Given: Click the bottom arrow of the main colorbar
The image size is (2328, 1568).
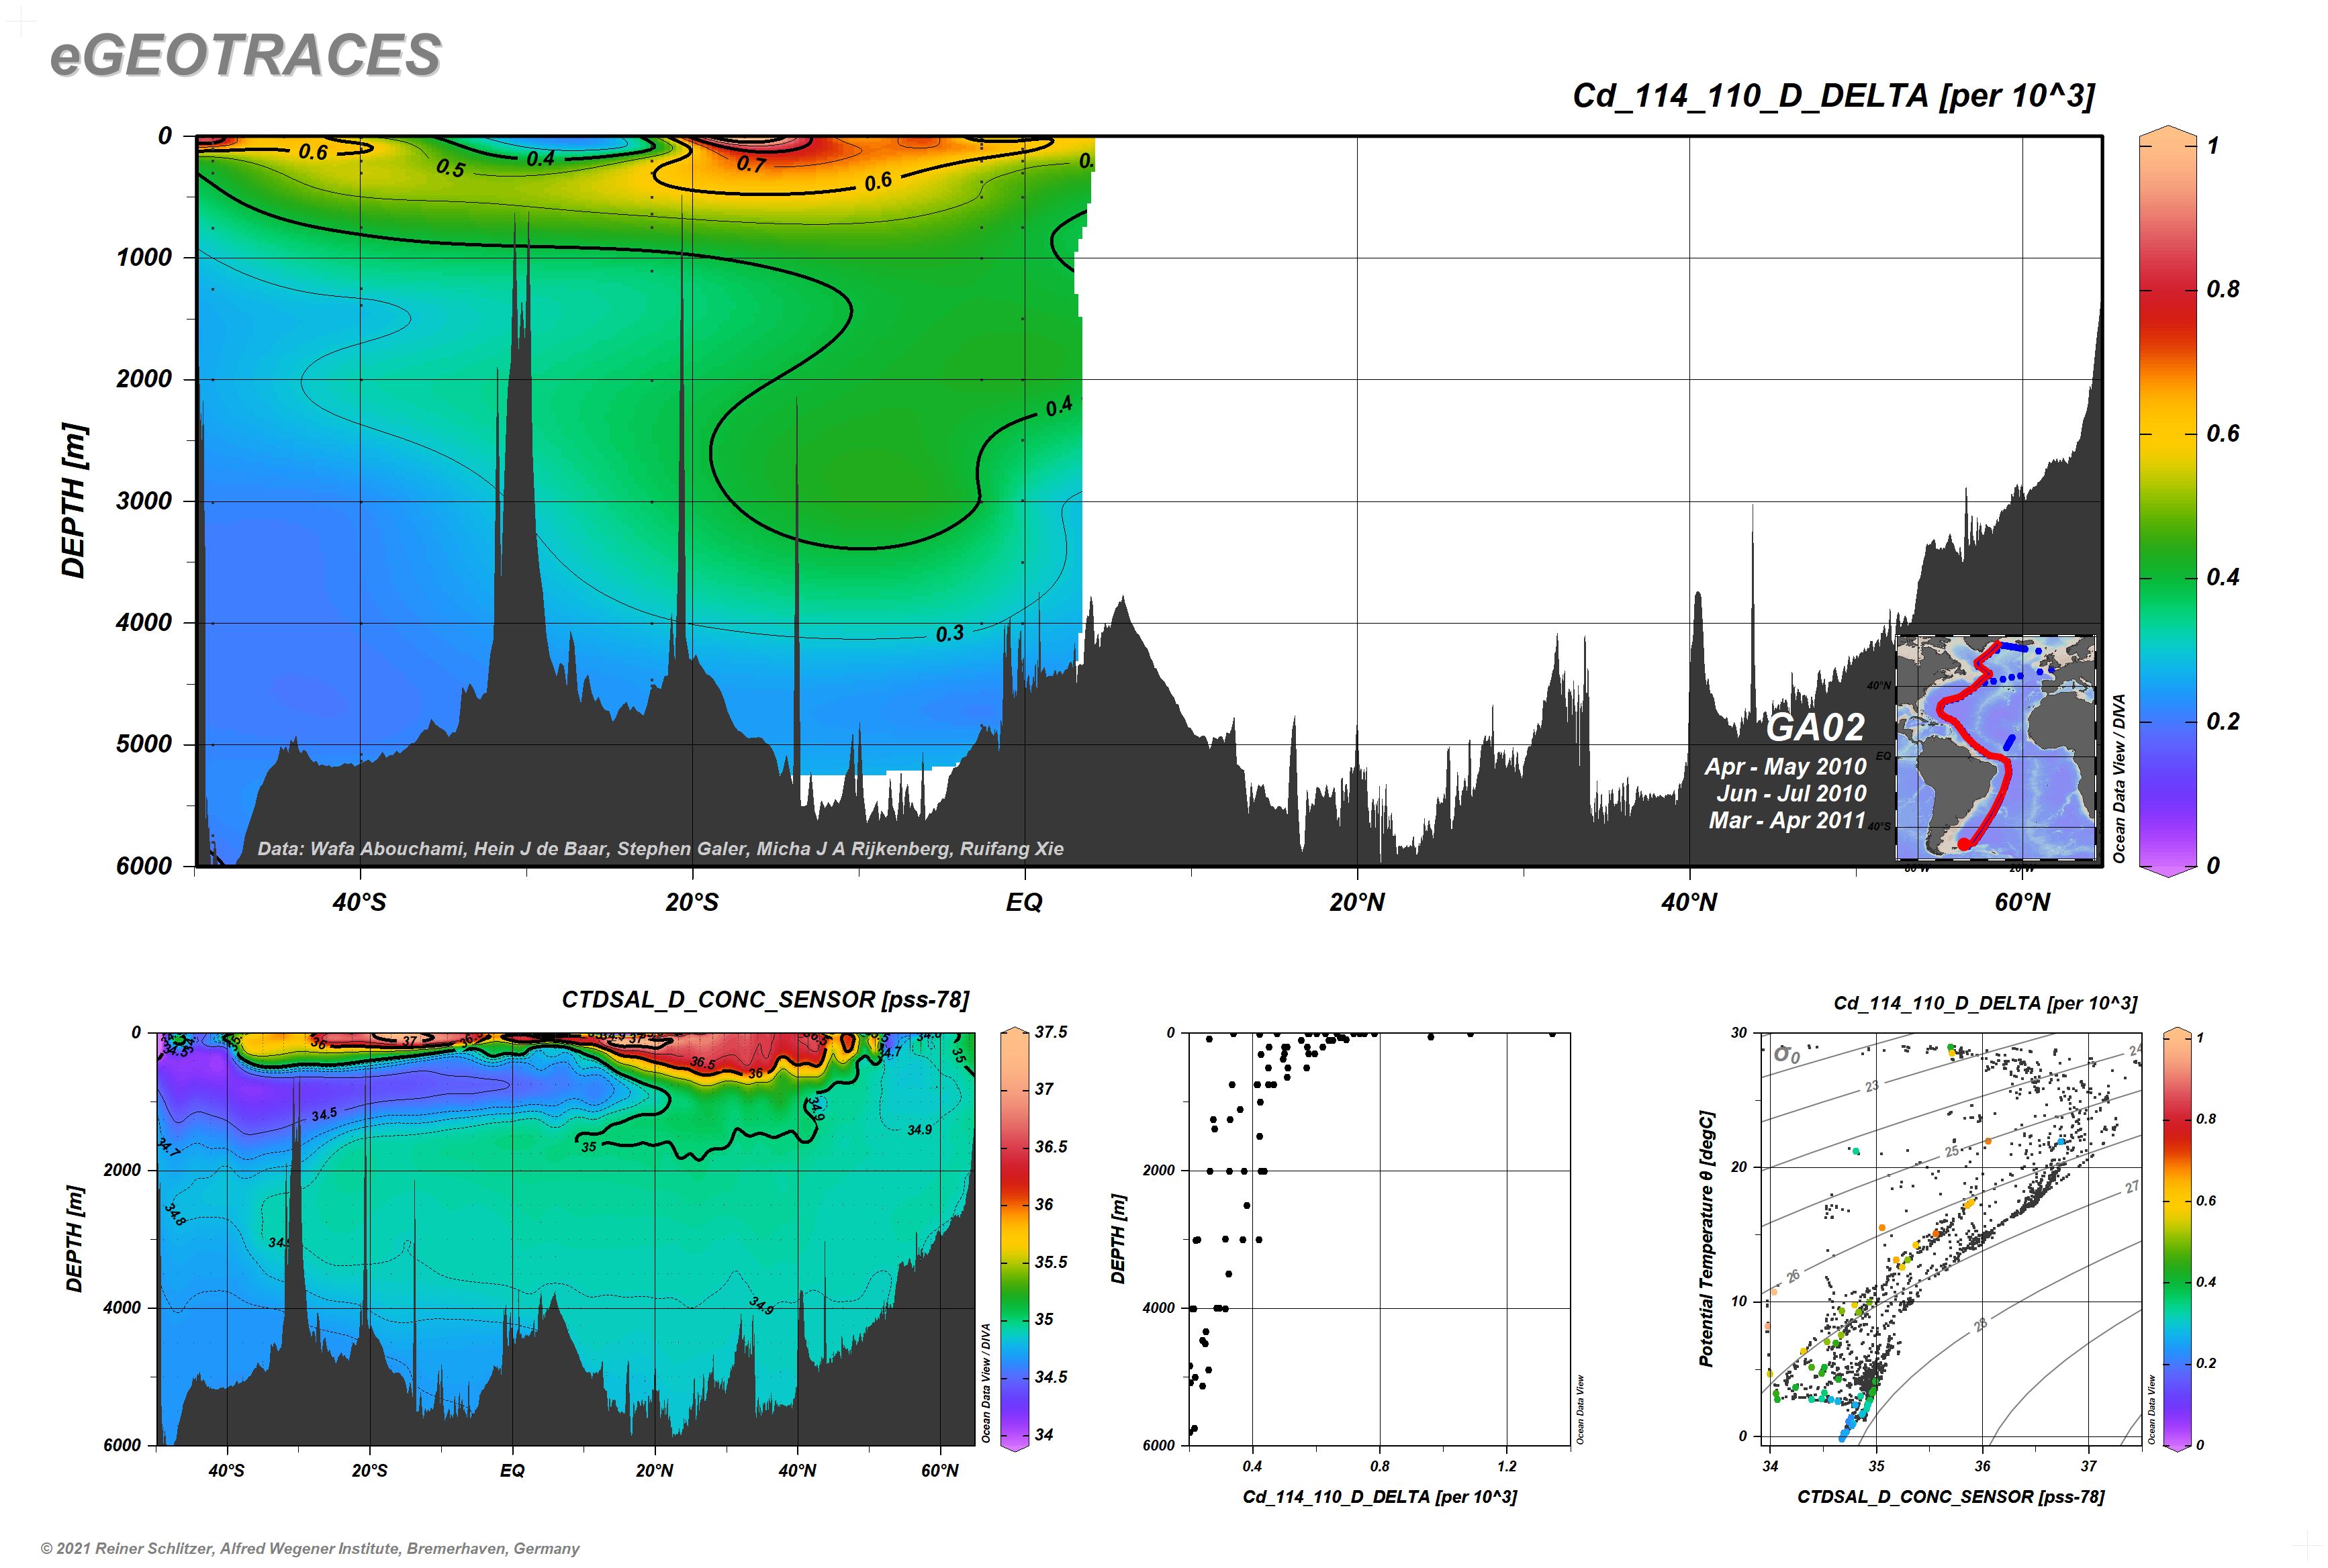Looking at the screenshot, I should pos(2168,870).
